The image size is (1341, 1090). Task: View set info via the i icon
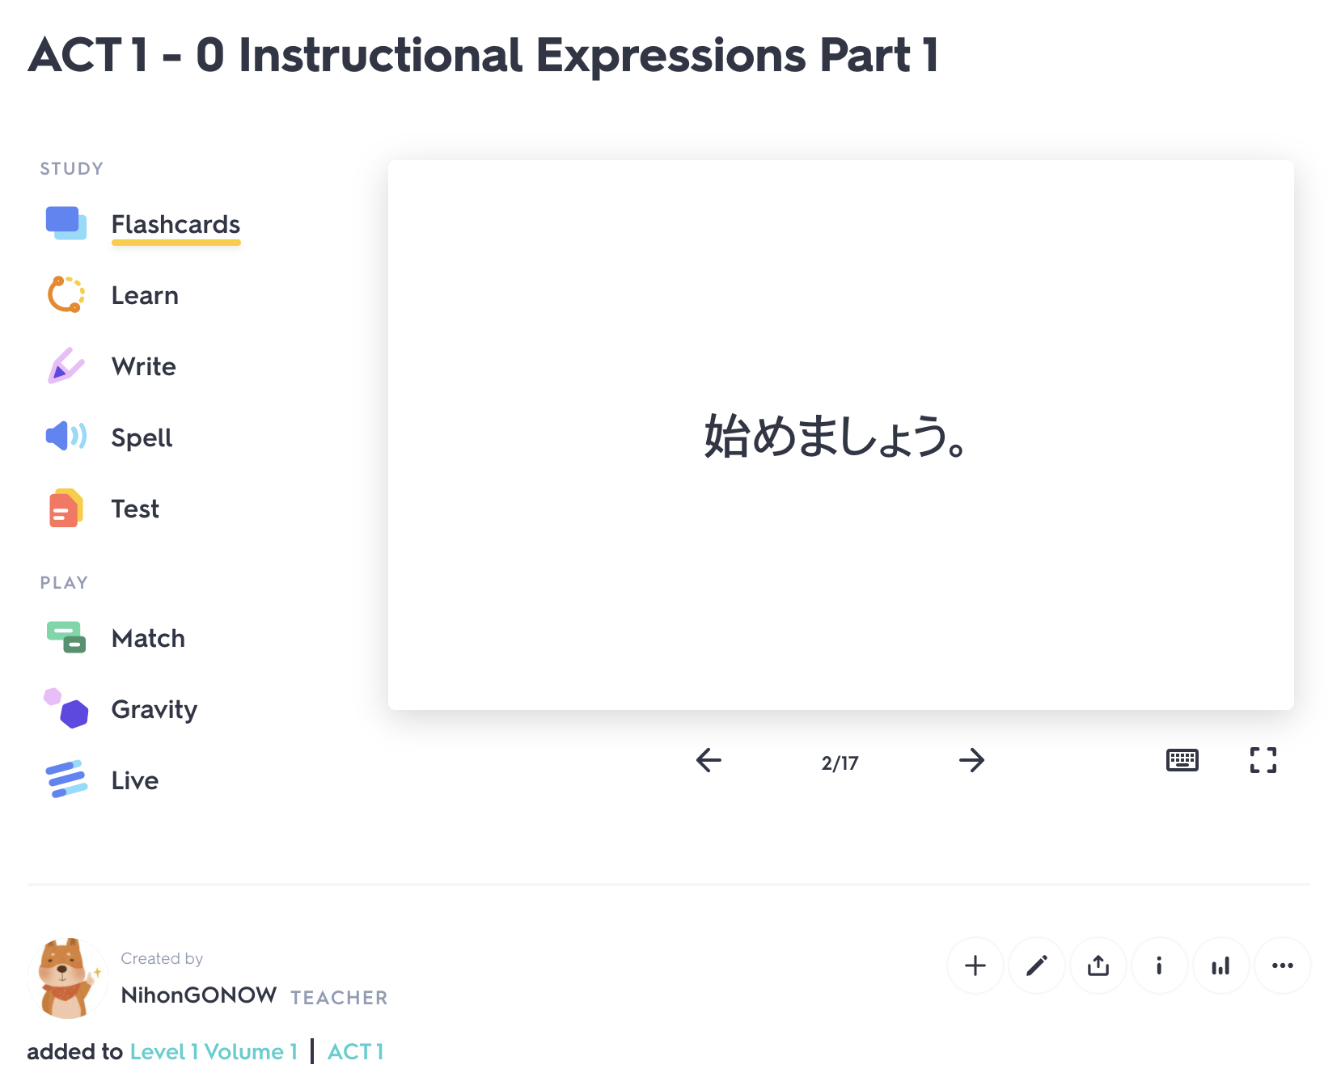tap(1159, 965)
